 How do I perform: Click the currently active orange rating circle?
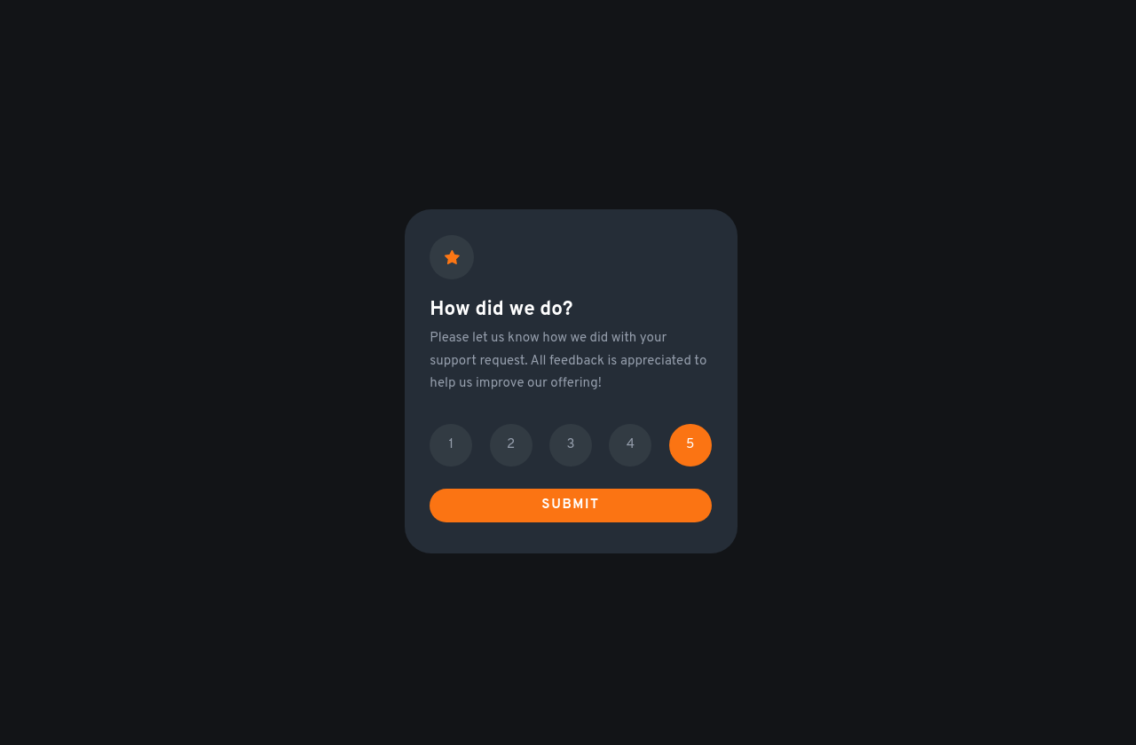coord(690,445)
